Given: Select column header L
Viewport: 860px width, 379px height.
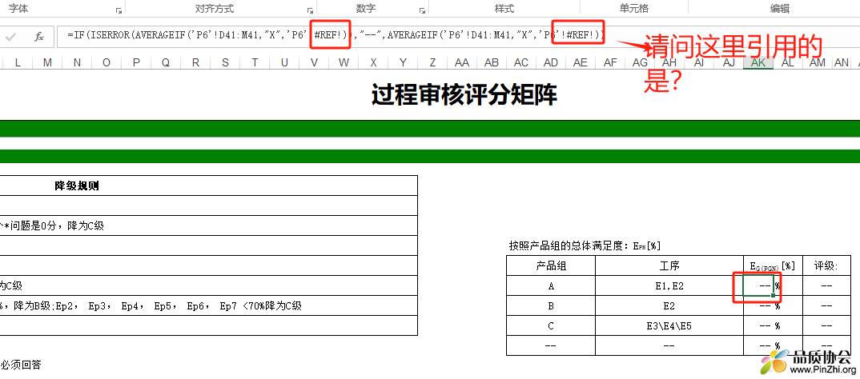Looking at the screenshot, I should click(x=18, y=62).
